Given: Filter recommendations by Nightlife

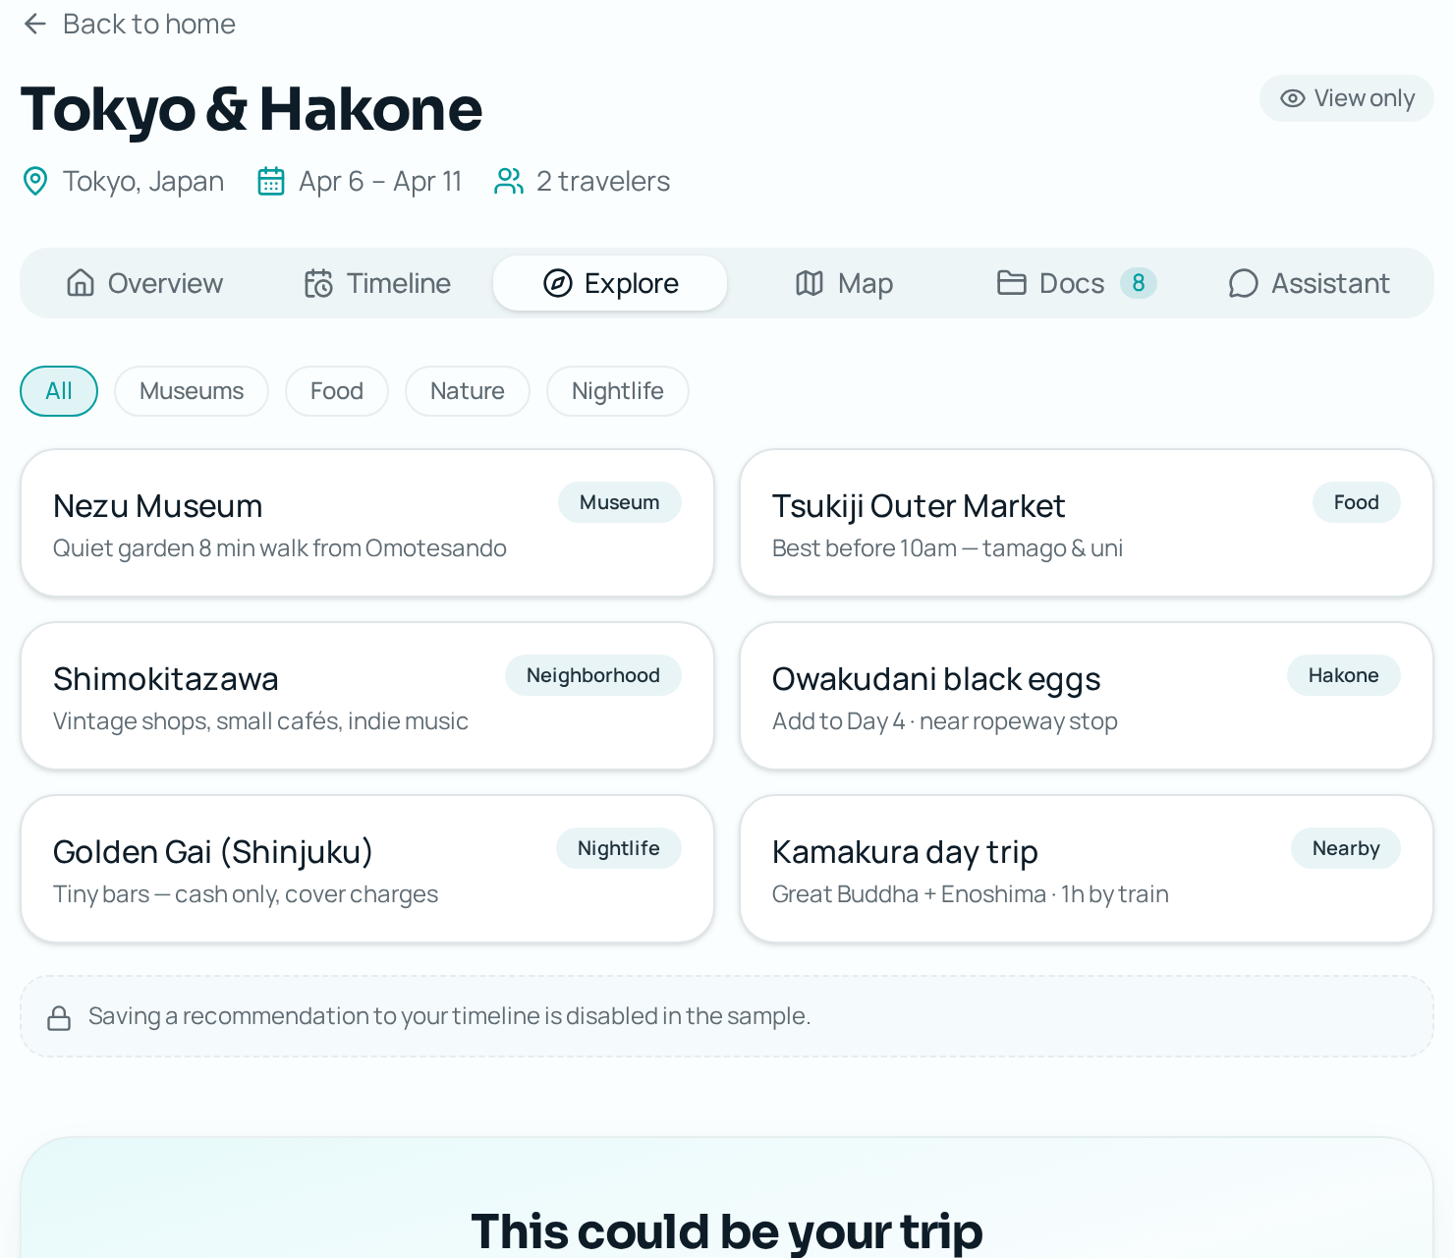Looking at the screenshot, I should pos(618,391).
